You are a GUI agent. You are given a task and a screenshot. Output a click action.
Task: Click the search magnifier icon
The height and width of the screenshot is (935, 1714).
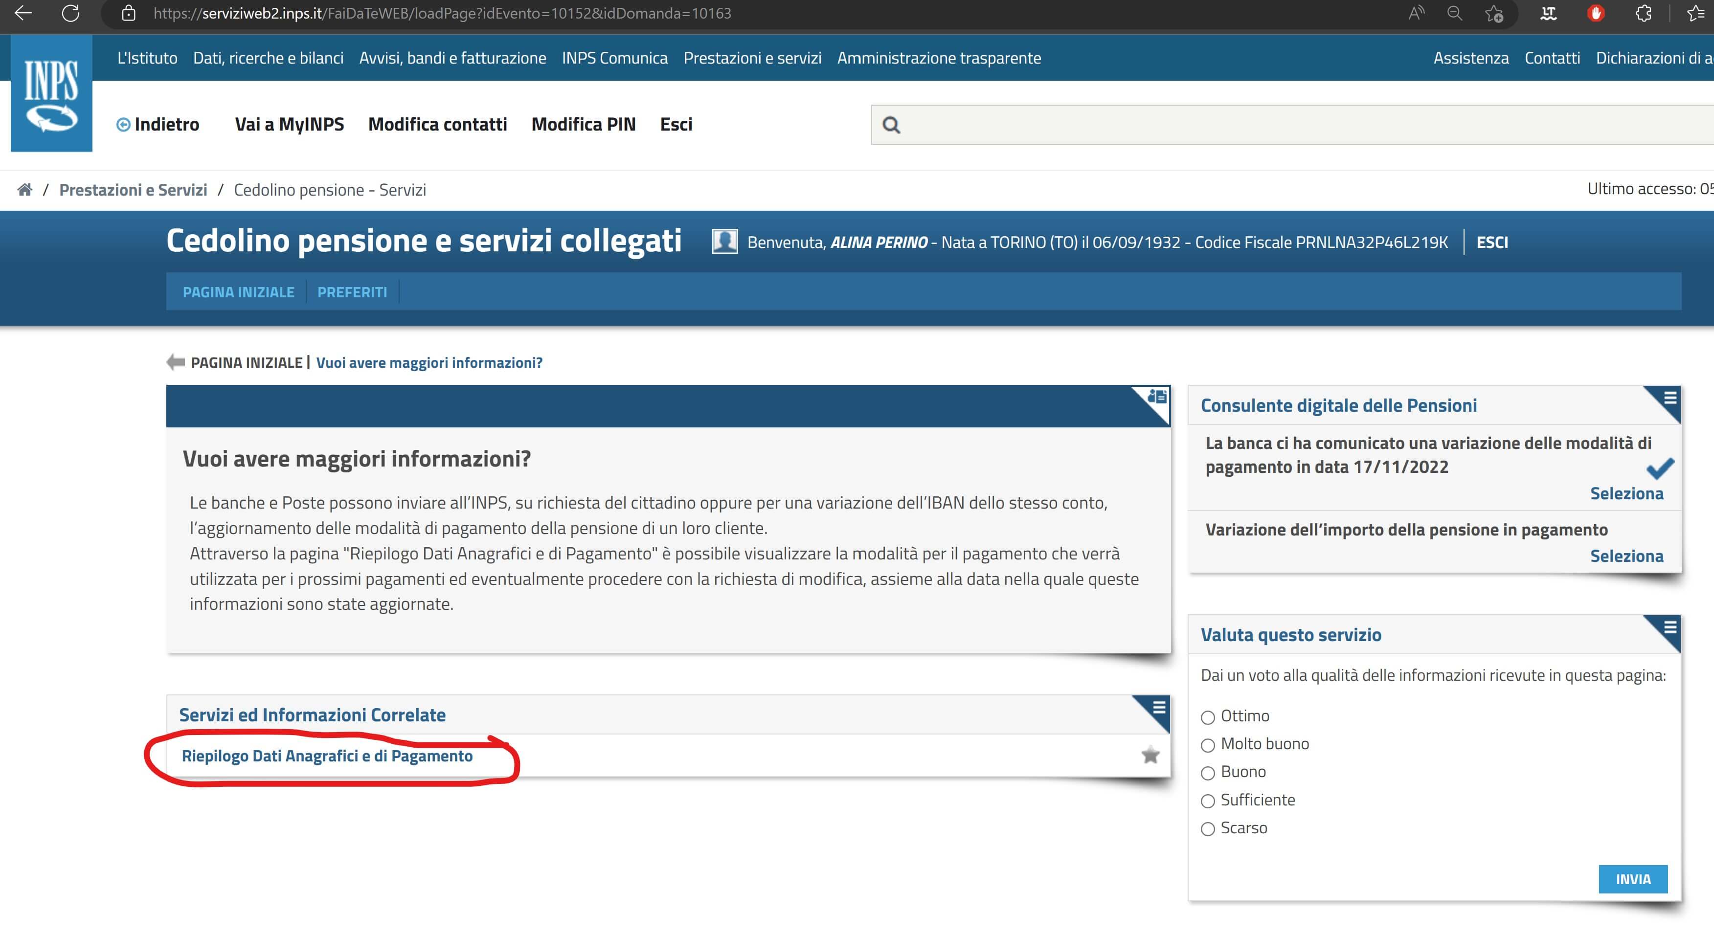891,125
